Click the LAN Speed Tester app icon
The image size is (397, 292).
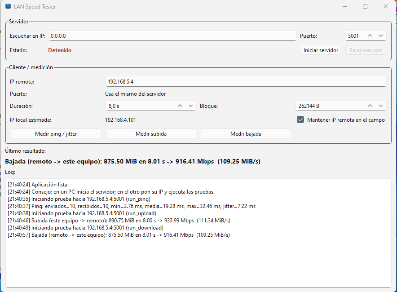click(x=8, y=7)
